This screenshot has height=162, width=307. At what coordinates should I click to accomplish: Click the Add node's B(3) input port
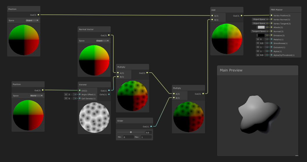(212, 20)
